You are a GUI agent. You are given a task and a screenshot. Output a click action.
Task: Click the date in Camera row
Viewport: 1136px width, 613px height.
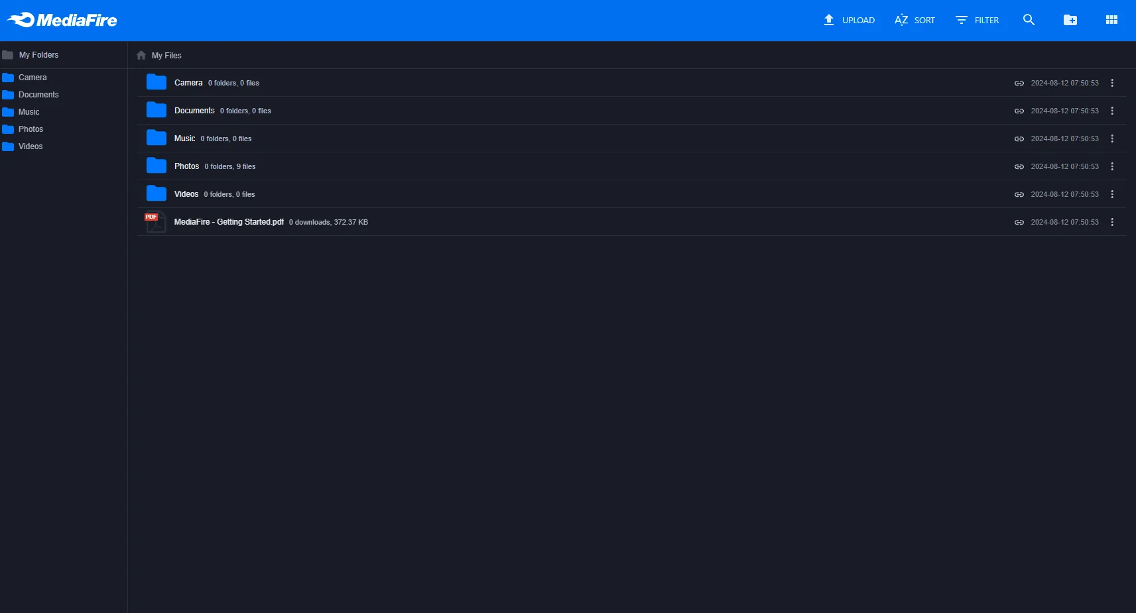click(1064, 84)
